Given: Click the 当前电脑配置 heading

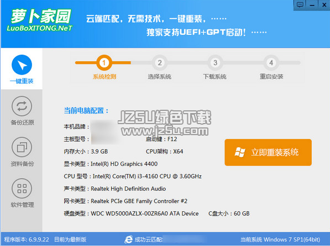Looking at the screenshot, I should coord(86,110).
